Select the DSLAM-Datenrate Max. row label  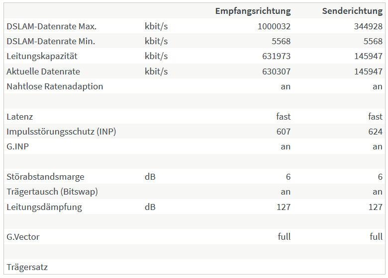click(52, 26)
